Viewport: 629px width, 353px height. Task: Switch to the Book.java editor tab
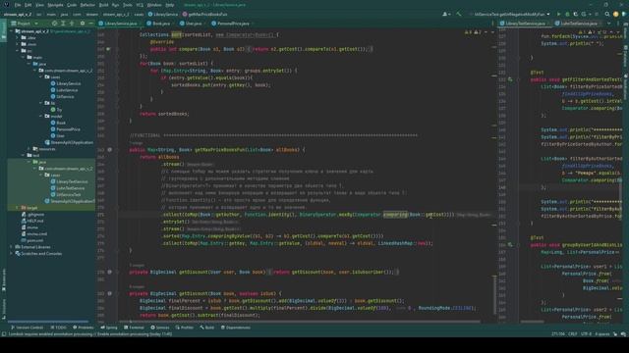point(160,24)
